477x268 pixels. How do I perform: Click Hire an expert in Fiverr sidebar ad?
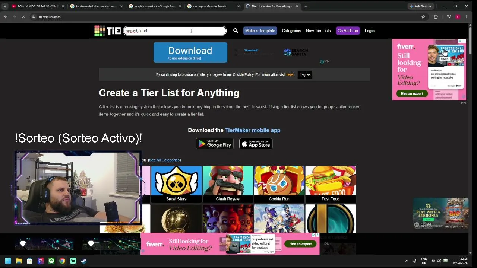(412, 94)
